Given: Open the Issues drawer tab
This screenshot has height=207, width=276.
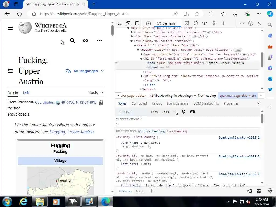Looking at the screenshot, I should click(x=140, y=191).
